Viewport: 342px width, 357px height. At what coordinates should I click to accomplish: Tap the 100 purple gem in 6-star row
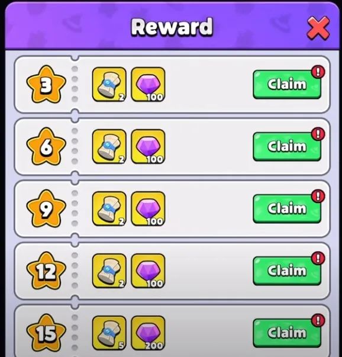(148, 147)
